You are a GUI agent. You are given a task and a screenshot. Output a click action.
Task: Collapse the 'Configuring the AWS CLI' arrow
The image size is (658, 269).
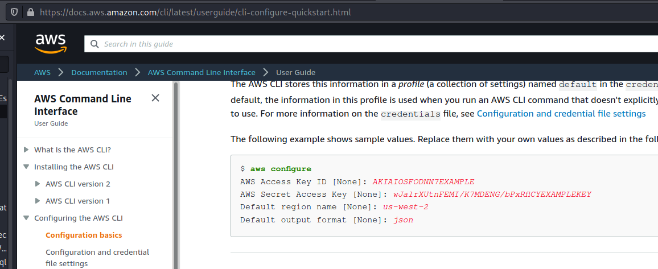[x=26, y=218]
